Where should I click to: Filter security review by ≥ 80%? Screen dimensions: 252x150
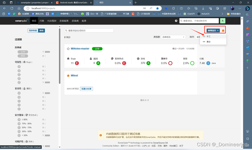[22, 120]
